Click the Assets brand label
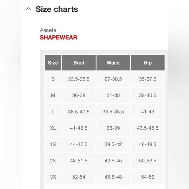189x189 pixels. [48, 30]
